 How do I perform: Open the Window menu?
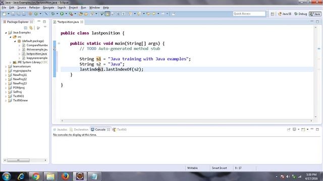(x=94, y=8)
